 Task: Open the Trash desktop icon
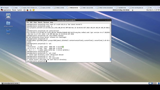tap(8, 31)
